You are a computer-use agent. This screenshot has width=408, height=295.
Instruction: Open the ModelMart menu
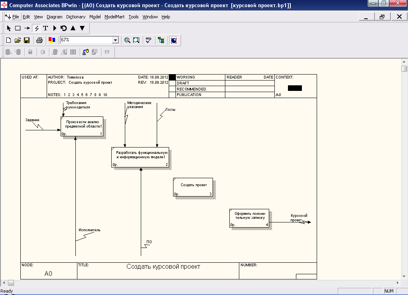click(114, 17)
